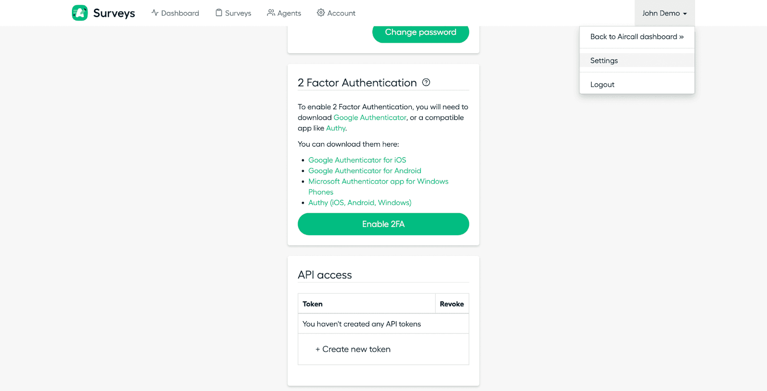The image size is (767, 391).
Task: Click the Dashboard pulse icon
Action: (155, 13)
